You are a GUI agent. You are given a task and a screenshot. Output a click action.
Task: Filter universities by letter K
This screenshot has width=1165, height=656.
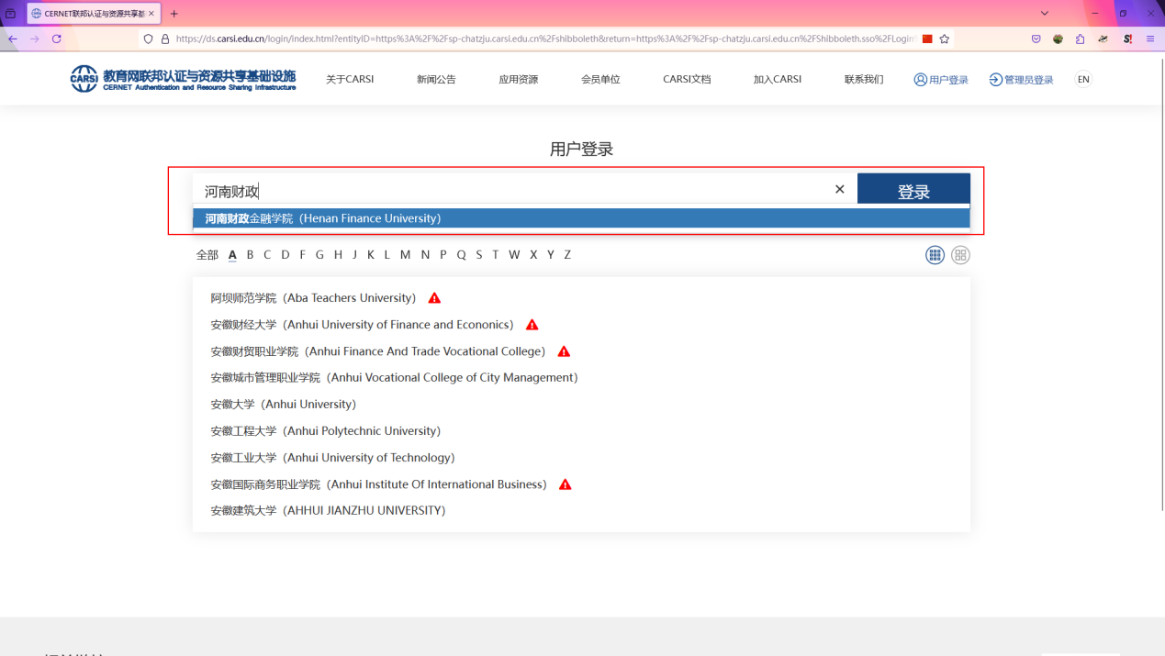pyautogui.click(x=370, y=255)
